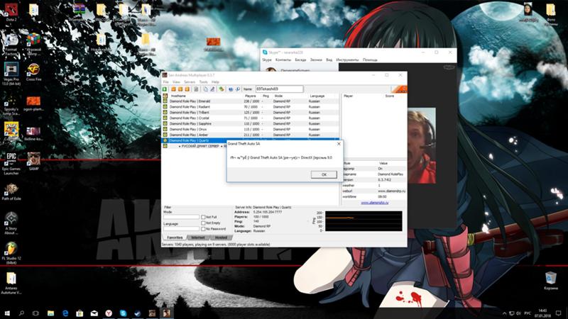Click the Language filter input field

click(x=181, y=229)
